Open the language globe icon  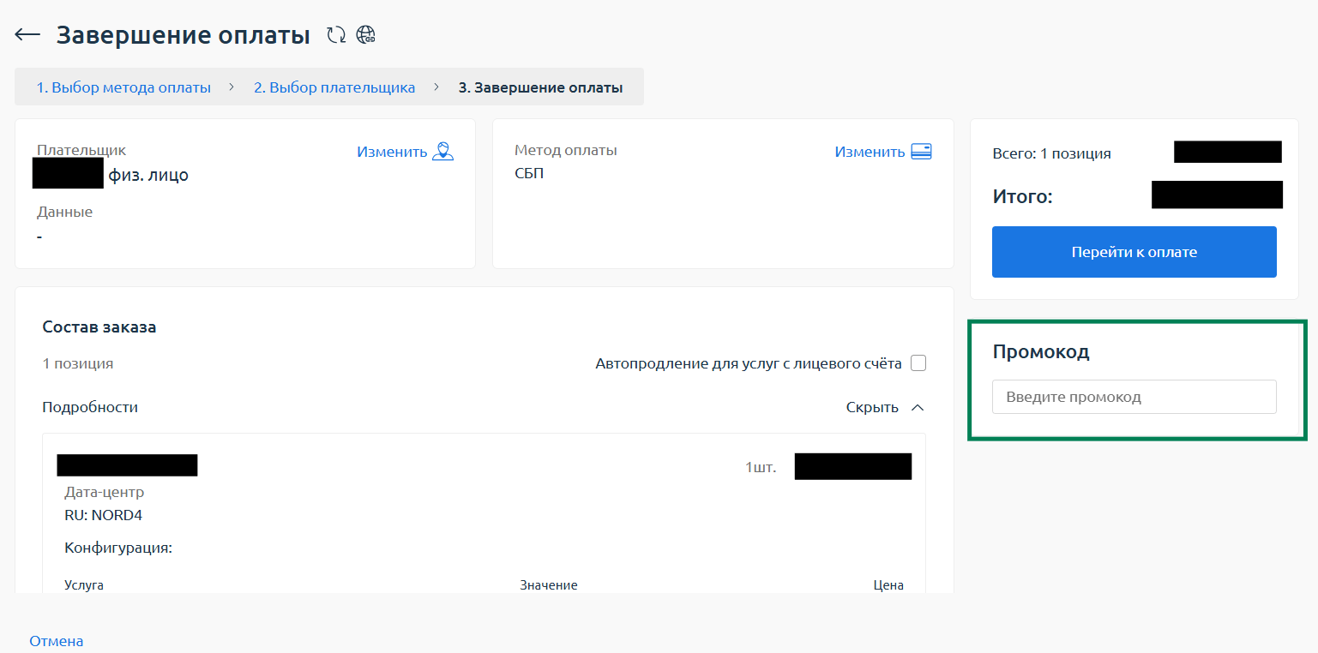point(366,35)
